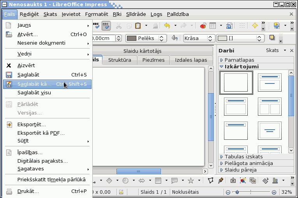Insert picture from file icon
The height and width of the screenshot is (198, 298).
[243, 181]
